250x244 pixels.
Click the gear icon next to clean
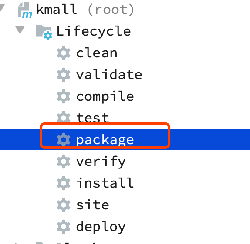[x=64, y=53]
